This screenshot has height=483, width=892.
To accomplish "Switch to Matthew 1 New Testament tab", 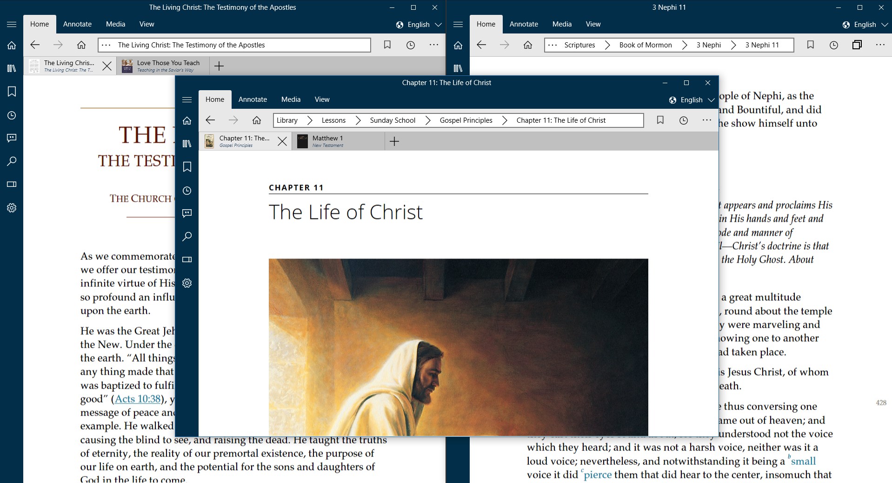I will (338, 141).
